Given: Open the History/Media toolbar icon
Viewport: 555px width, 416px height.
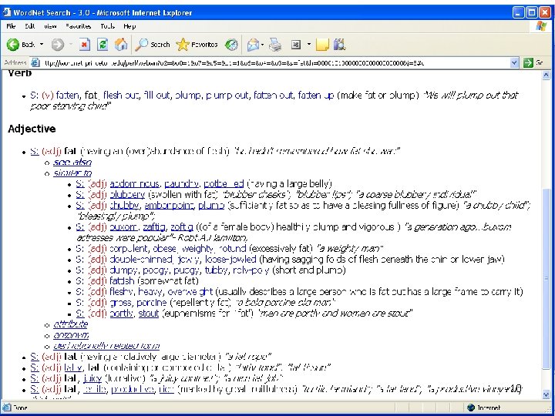Looking at the screenshot, I should click(x=231, y=45).
